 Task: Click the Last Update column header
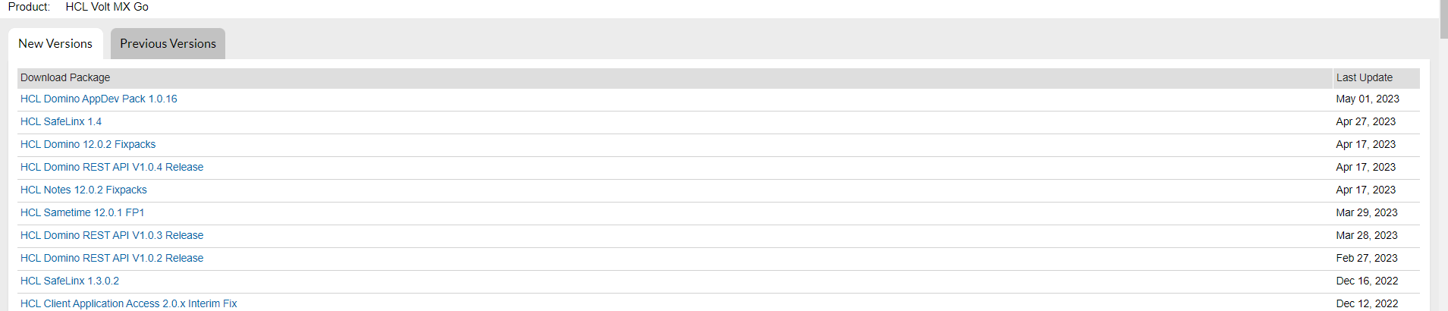1364,77
